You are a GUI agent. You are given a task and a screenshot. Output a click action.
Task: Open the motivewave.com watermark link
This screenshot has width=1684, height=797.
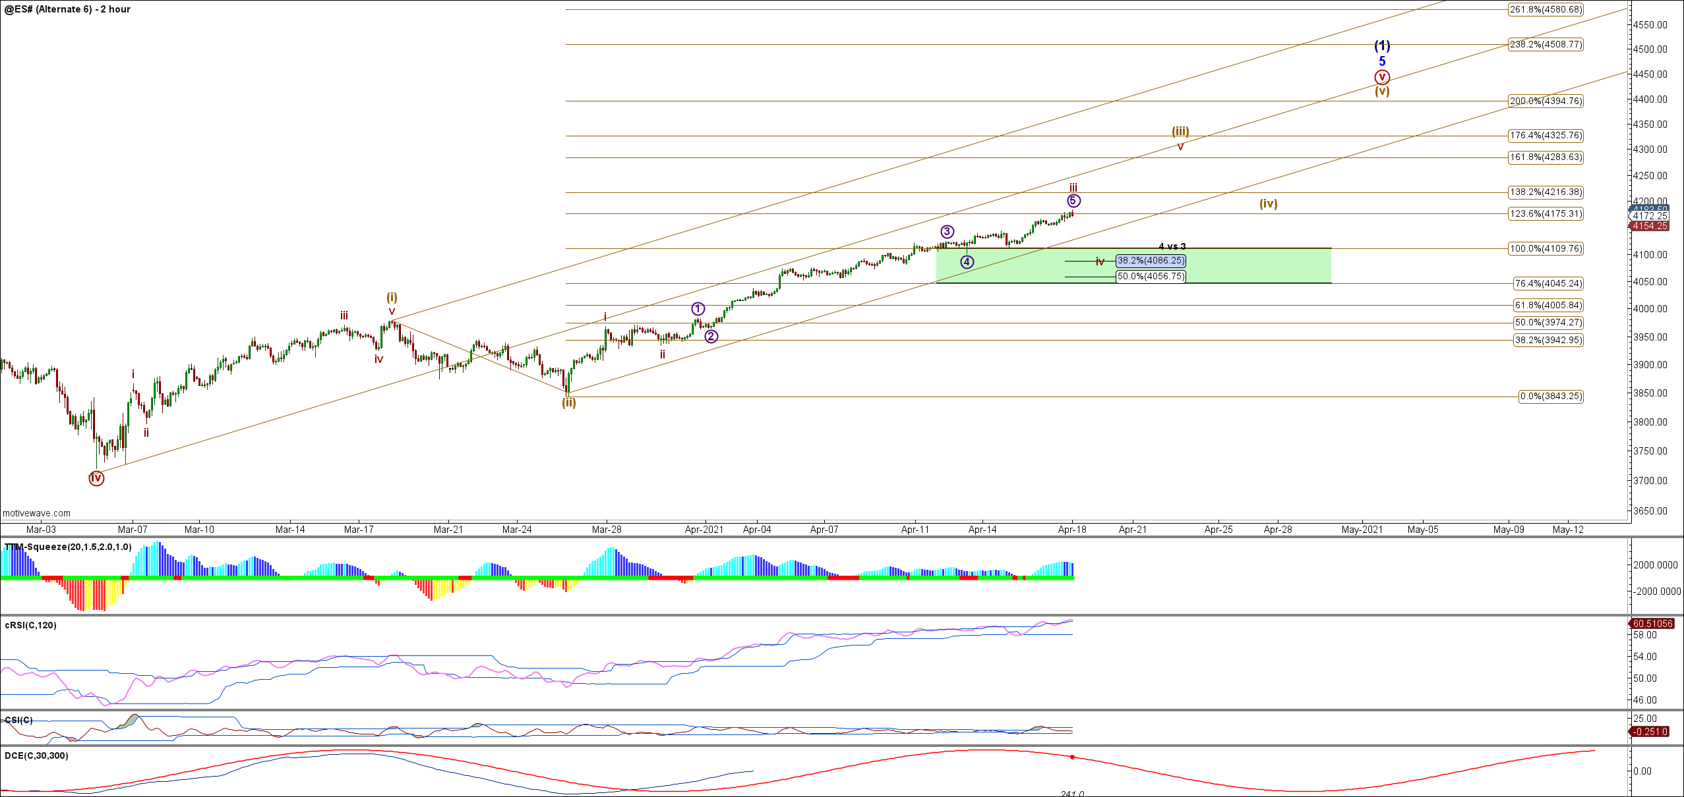[x=36, y=513]
